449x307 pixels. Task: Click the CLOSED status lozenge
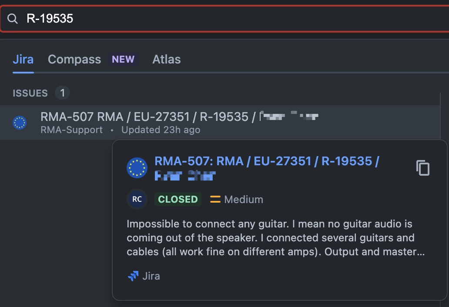pos(178,199)
